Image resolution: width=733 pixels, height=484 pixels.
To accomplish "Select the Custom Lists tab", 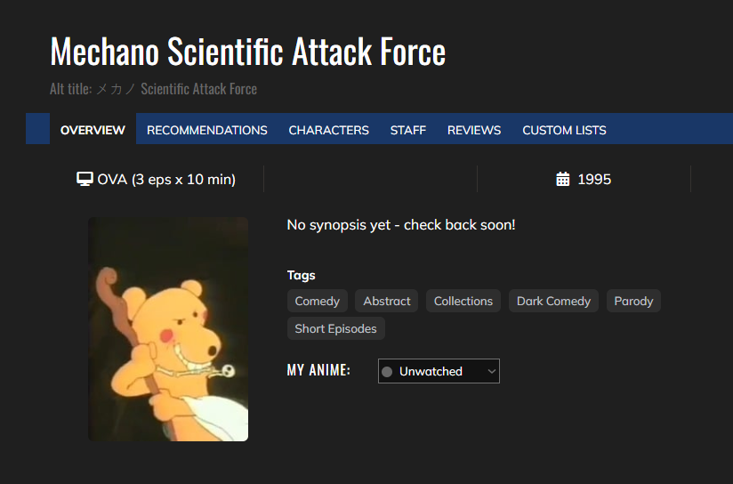I will pos(564,130).
